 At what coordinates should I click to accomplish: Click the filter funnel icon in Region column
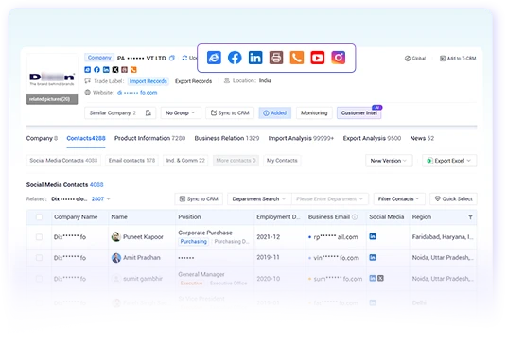click(x=470, y=217)
